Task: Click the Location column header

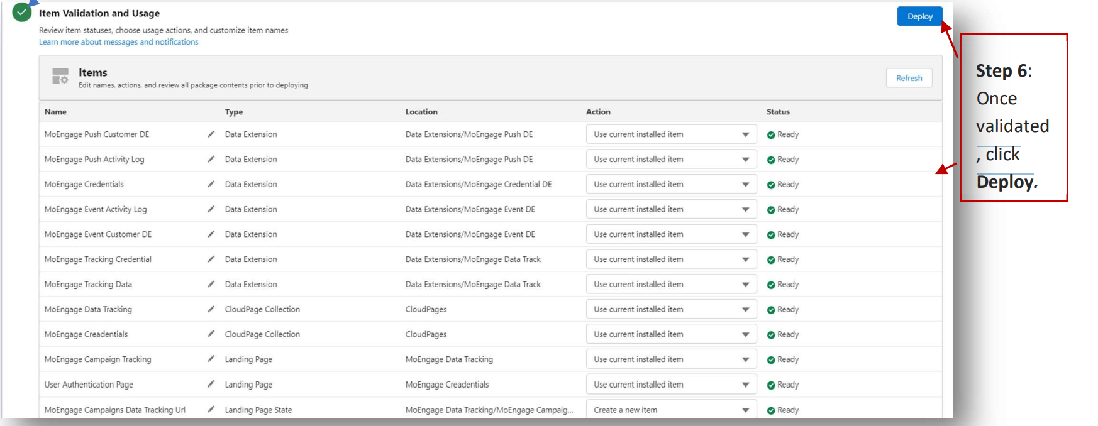Action: tap(421, 112)
